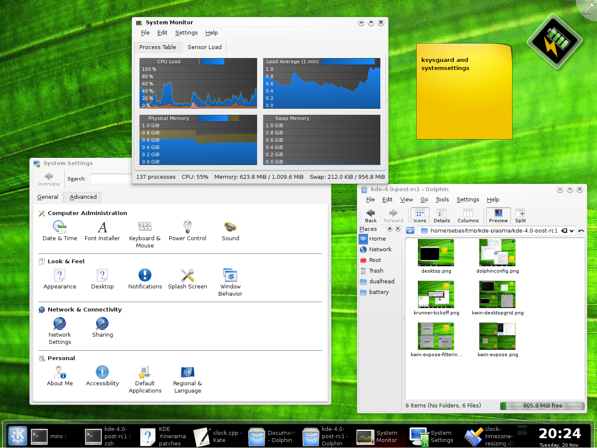
Task: Click the 905.9 MiB free space bar
Action: [542, 406]
